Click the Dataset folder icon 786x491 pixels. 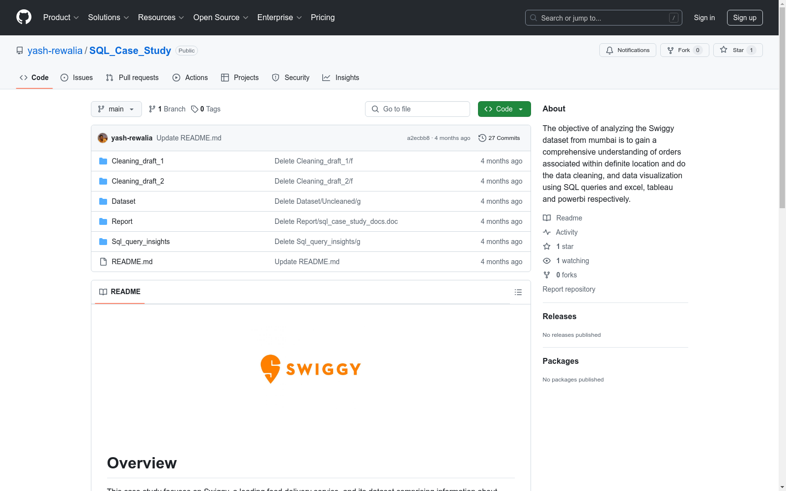pos(103,201)
